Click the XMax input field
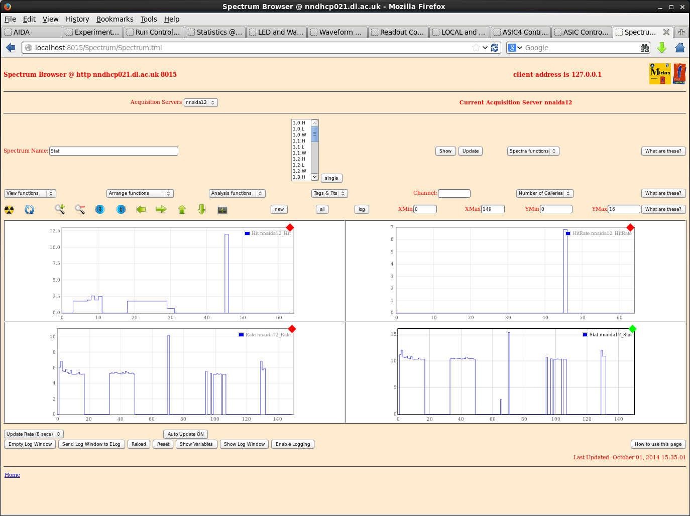Image resolution: width=690 pixels, height=516 pixels. (493, 209)
